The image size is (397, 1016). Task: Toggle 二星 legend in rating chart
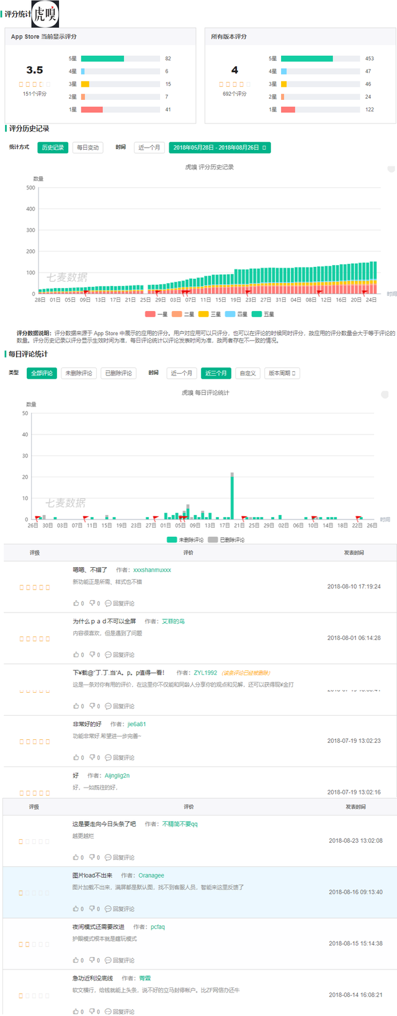coord(183,315)
